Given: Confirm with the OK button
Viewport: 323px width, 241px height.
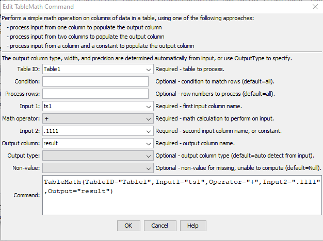Looking at the screenshot, I should (128, 226).
